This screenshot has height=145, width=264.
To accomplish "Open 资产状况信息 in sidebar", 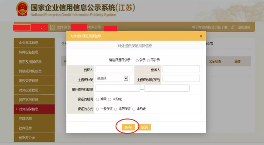I will click(34, 100).
